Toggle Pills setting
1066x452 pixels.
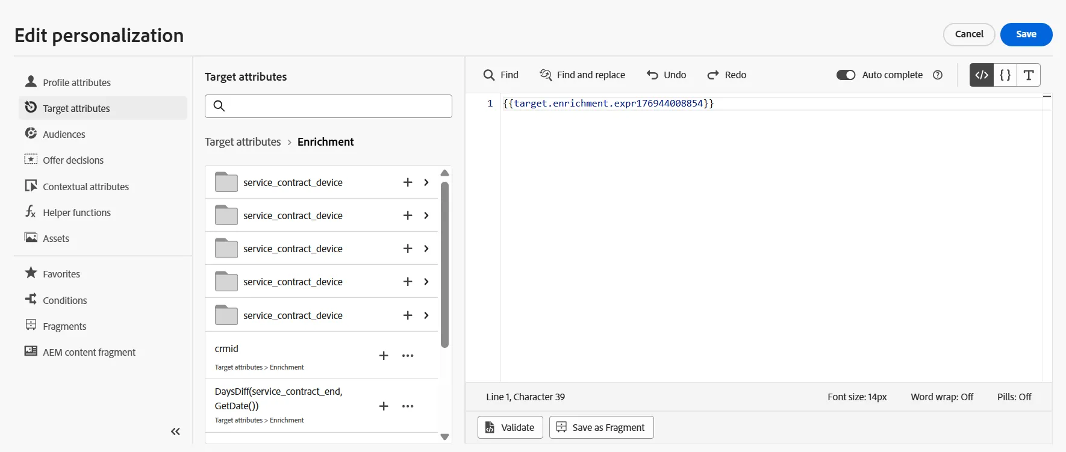1014,397
